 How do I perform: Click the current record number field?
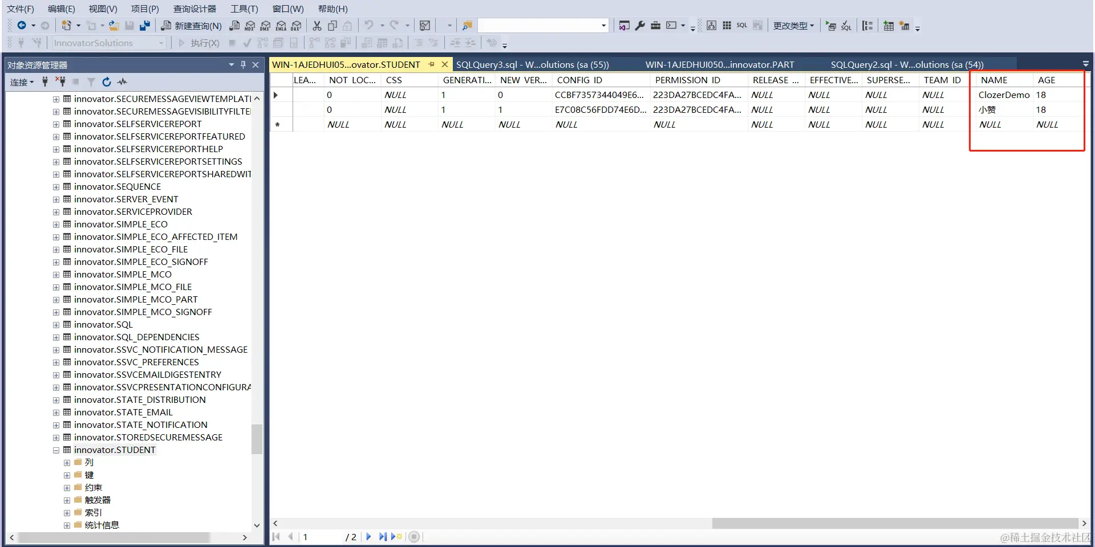(321, 537)
